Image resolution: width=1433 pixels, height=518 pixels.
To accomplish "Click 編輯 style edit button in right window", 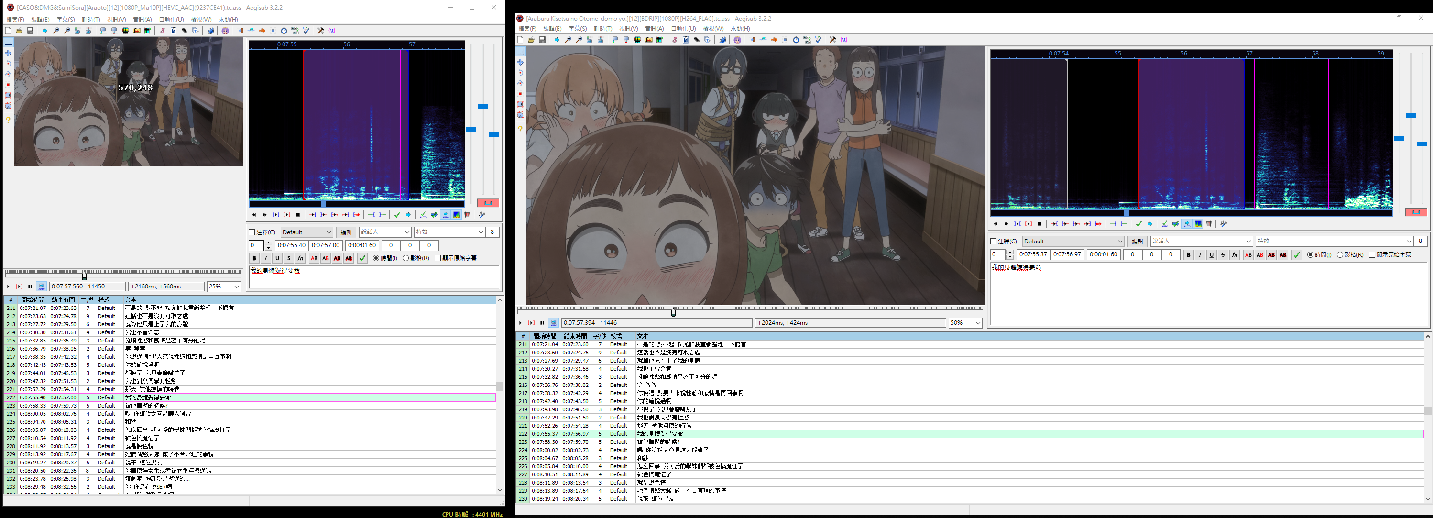I will point(1137,241).
